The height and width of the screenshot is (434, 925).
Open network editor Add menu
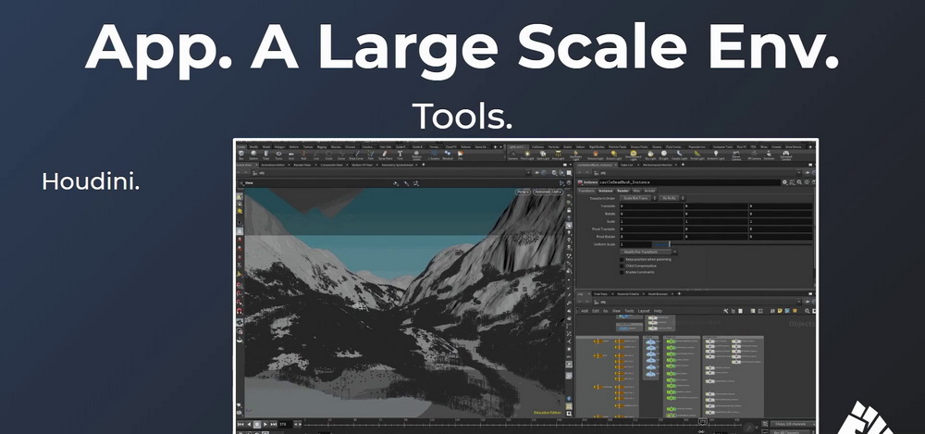pyautogui.click(x=584, y=311)
